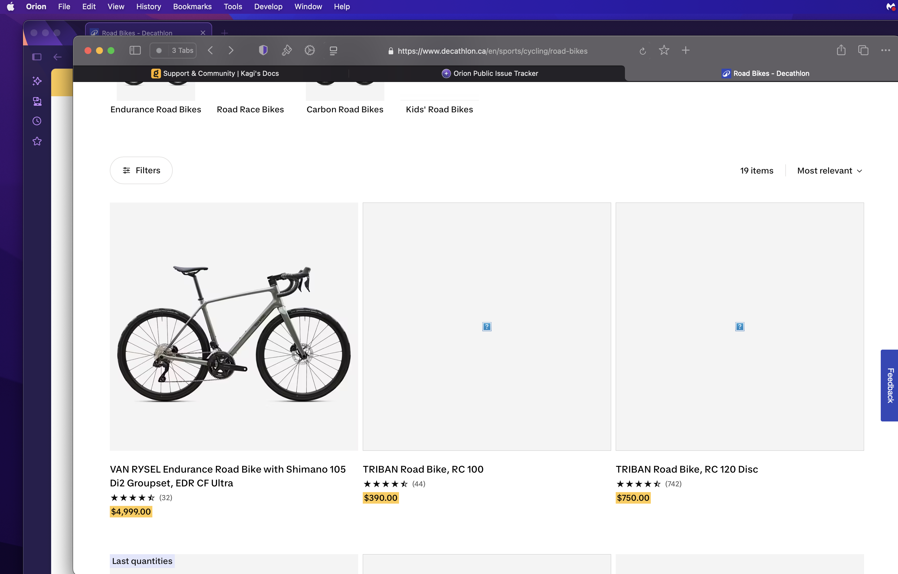The height and width of the screenshot is (574, 898).
Task: Click the star bookmarks icon in background sidebar
Action: pos(37,141)
